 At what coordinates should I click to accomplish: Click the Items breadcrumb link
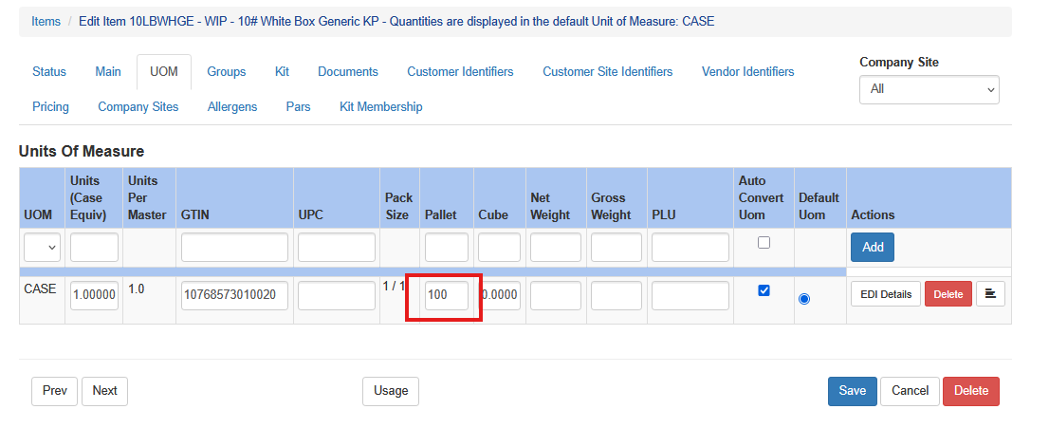point(46,22)
